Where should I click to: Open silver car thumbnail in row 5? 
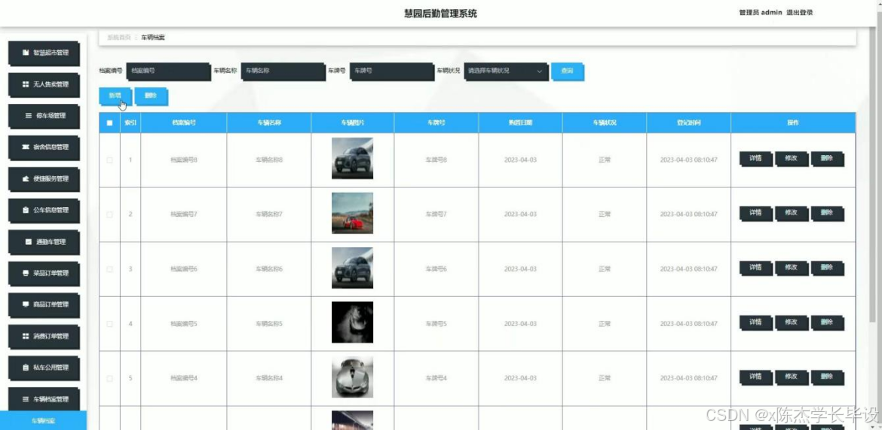point(352,377)
